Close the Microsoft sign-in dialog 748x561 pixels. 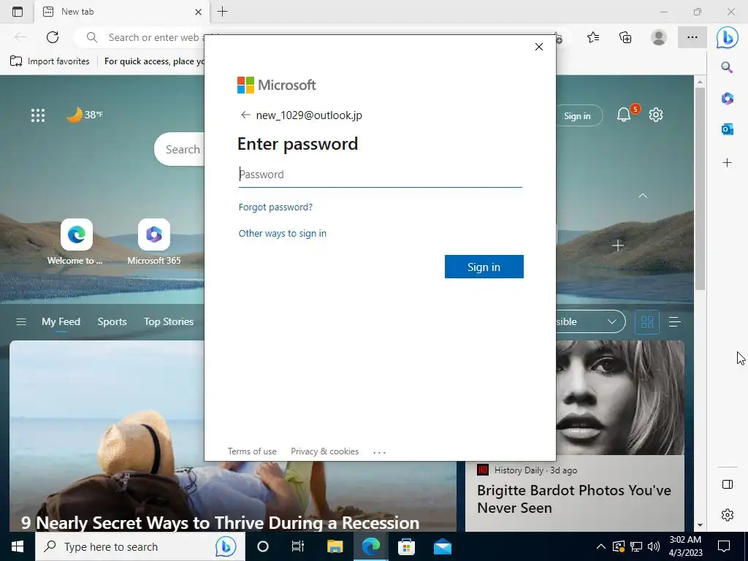point(539,47)
